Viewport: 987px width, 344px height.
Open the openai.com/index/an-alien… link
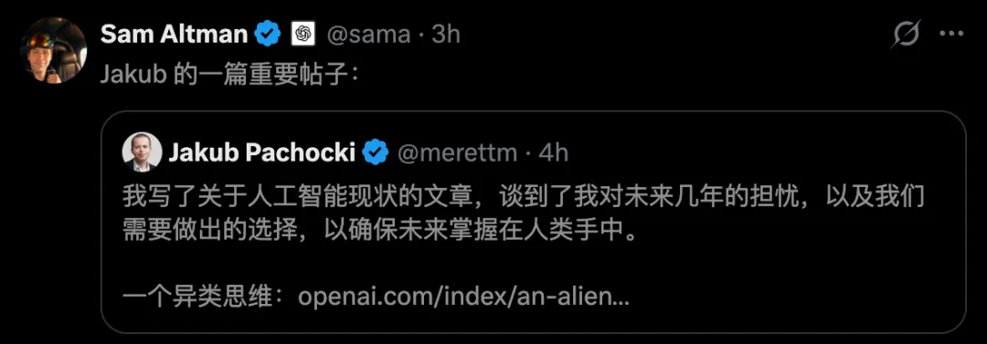[464, 297]
